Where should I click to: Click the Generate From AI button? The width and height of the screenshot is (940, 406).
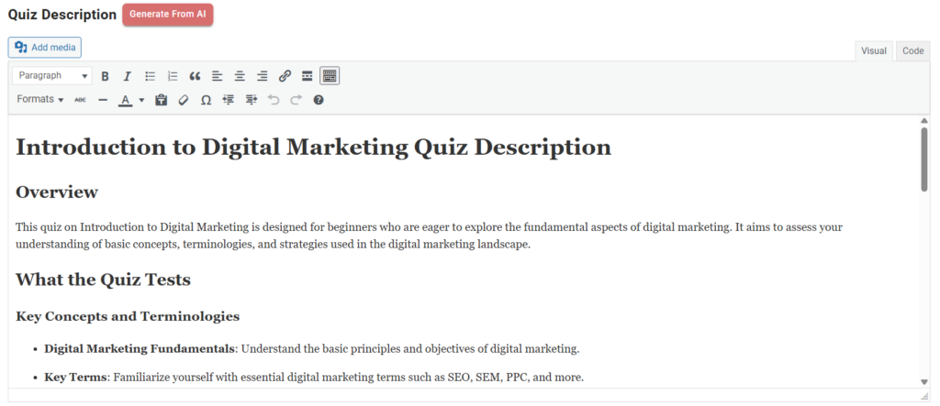click(x=167, y=15)
